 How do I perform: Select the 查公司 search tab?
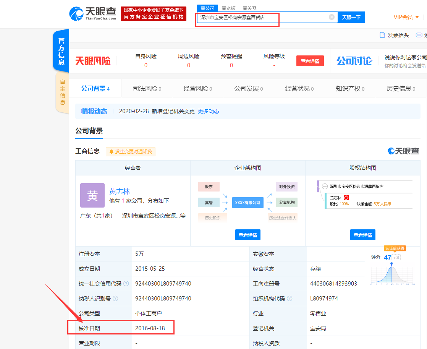(x=207, y=8)
